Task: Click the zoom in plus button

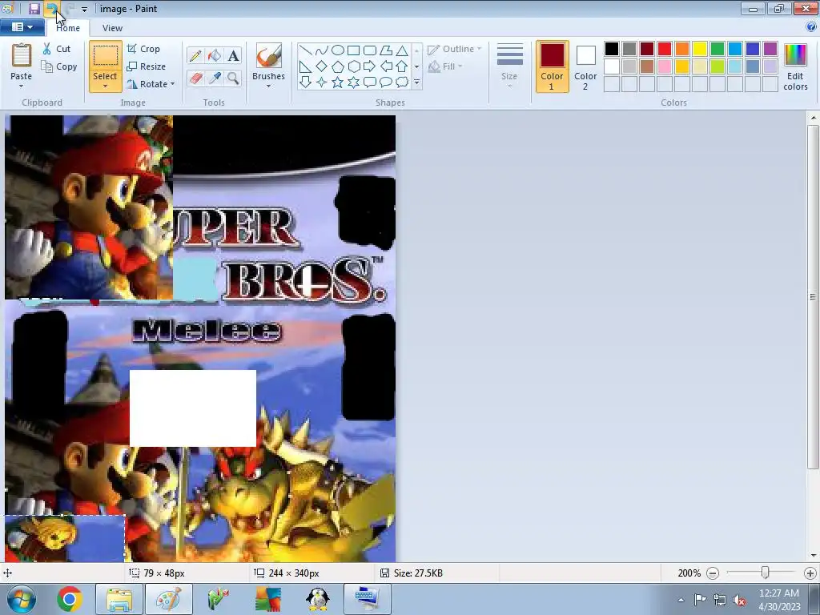Action: click(x=810, y=573)
